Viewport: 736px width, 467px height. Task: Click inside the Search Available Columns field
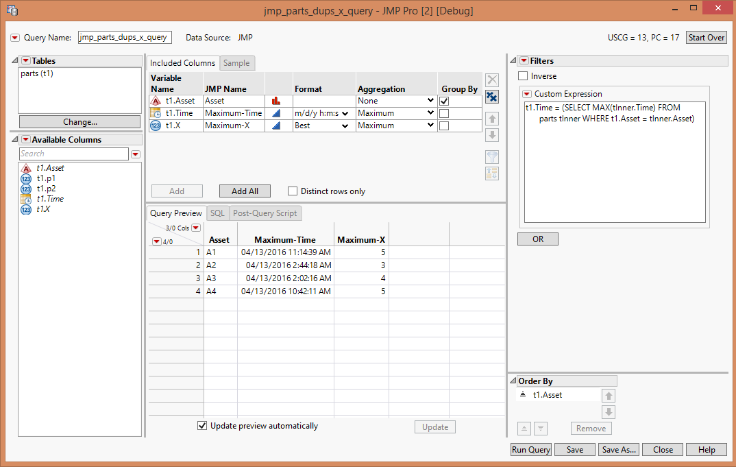click(74, 154)
